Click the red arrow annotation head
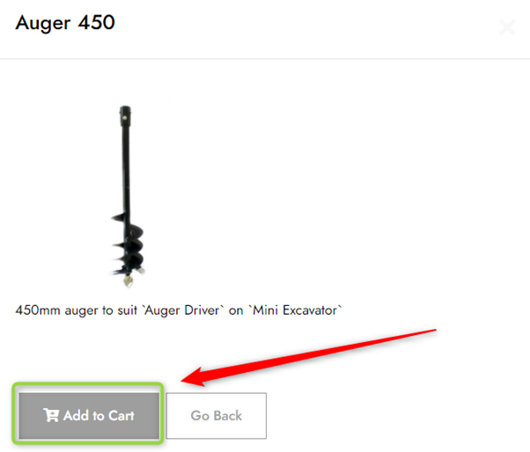 coord(195,377)
